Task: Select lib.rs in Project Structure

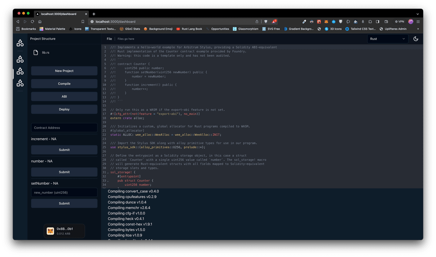Action: (x=46, y=52)
